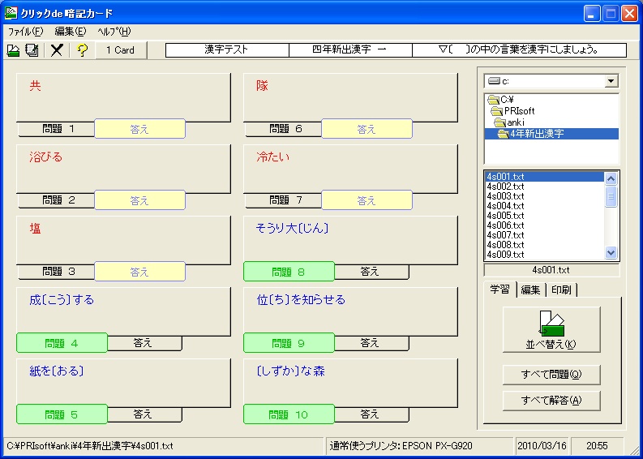The height and width of the screenshot is (459, 643).
Task: Show answer for 問題 8
Action: click(x=371, y=271)
